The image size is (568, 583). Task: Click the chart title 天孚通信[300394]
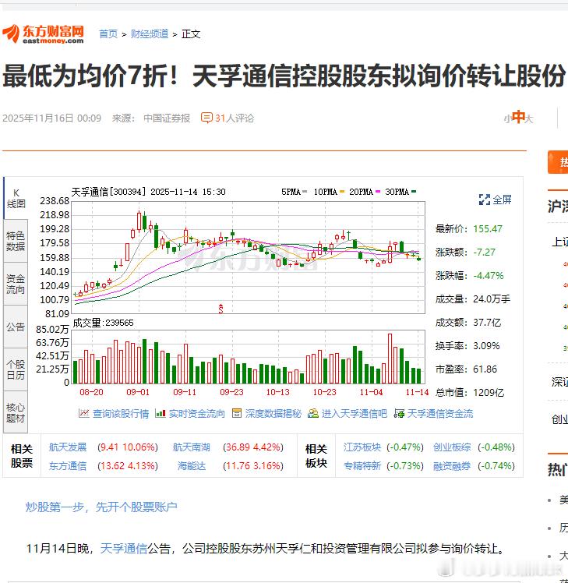pos(108,192)
